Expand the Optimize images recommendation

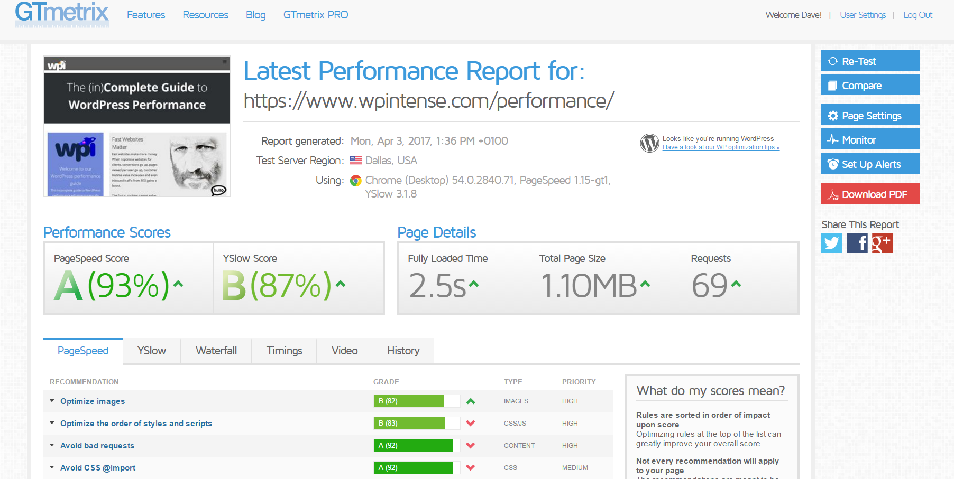52,401
